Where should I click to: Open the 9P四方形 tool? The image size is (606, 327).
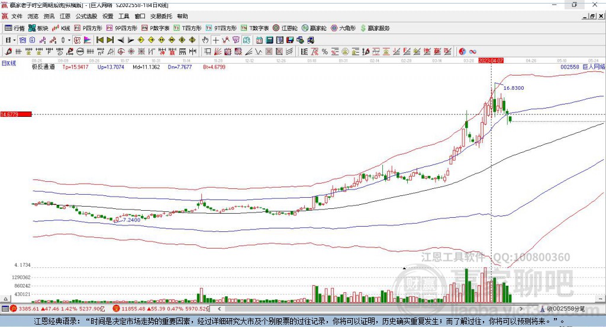(122, 28)
